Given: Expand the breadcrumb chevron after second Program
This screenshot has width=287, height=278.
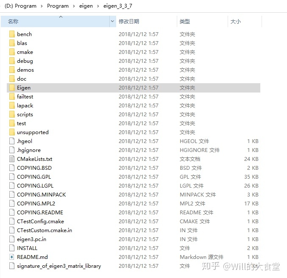Looking at the screenshot, I should [x=74, y=6].
